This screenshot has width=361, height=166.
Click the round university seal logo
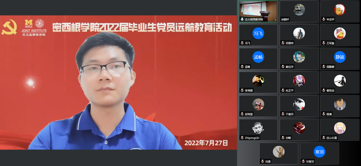coord(39,23)
